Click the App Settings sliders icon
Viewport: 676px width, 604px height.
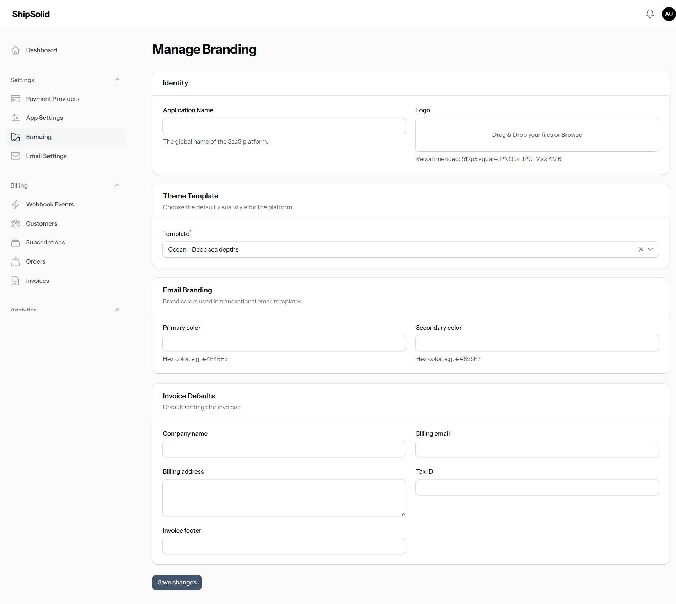click(x=15, y=118)
